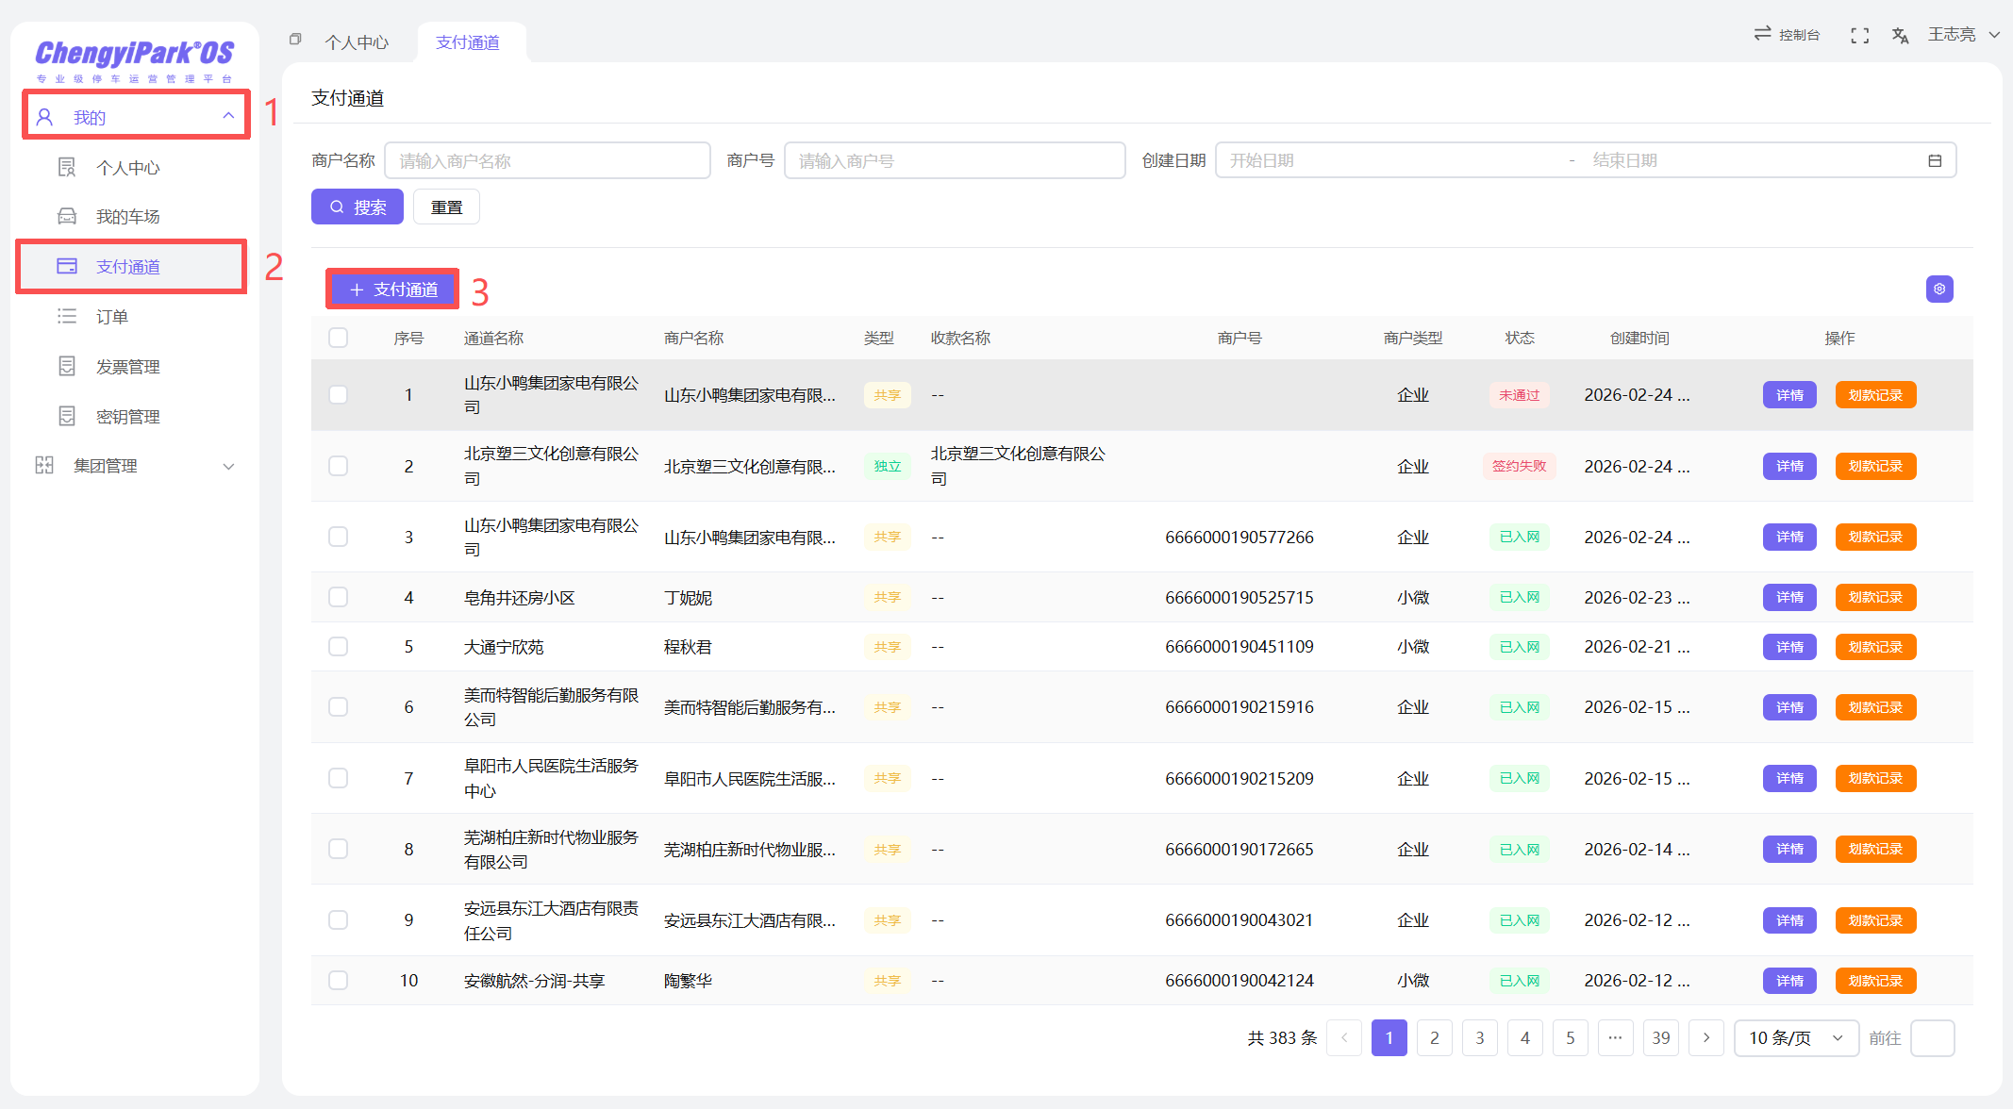Open the 10 条/页 page size dropdown
This screenshot has width=2013, height=1109.
point(1795,1038)
